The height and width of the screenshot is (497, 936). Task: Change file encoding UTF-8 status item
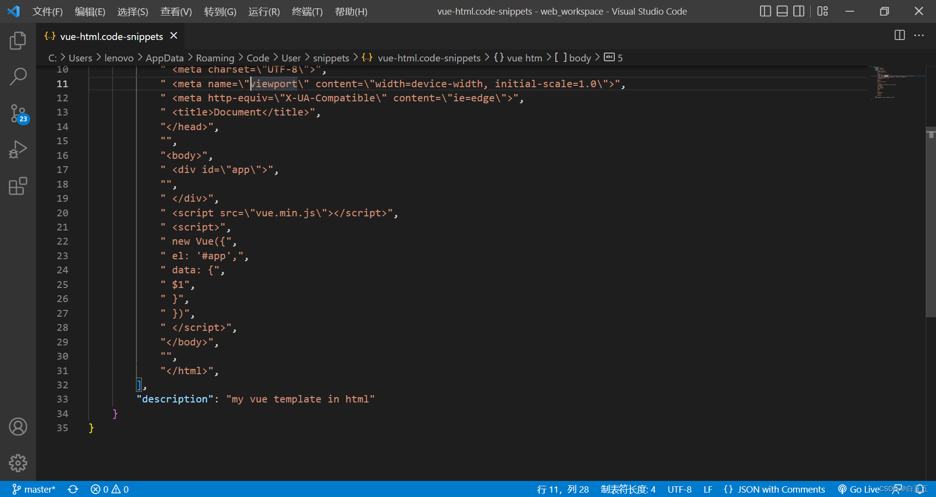680,489
